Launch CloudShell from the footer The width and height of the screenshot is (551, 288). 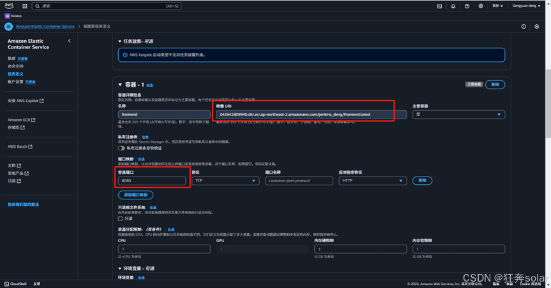15,284
